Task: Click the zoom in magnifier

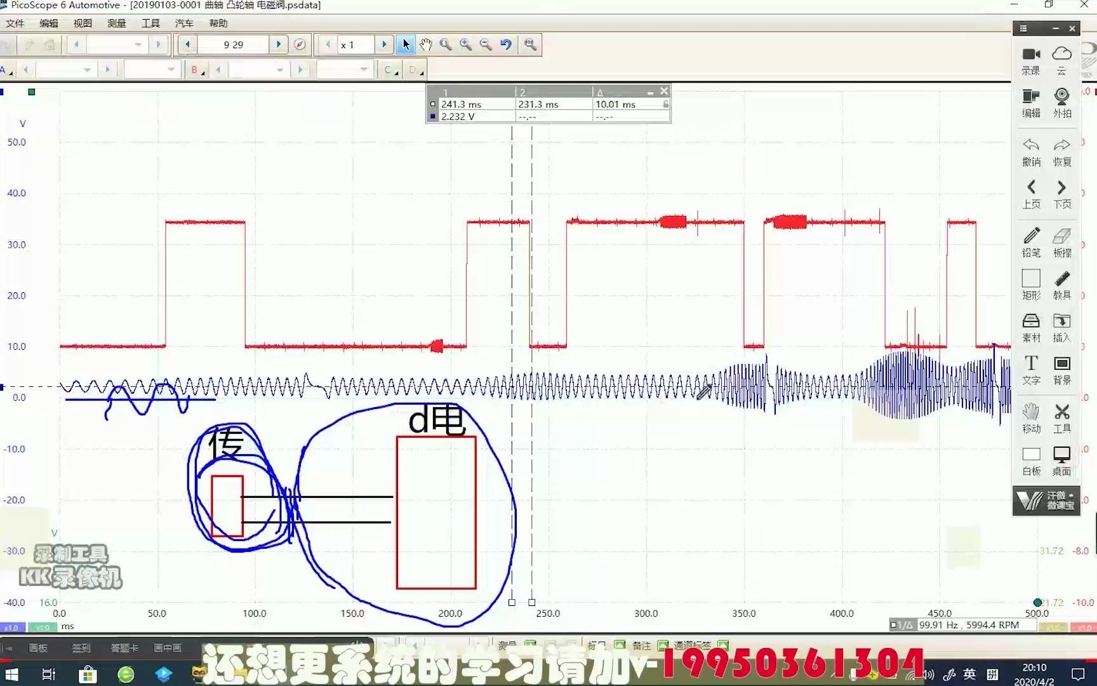Action: point(466,44)
